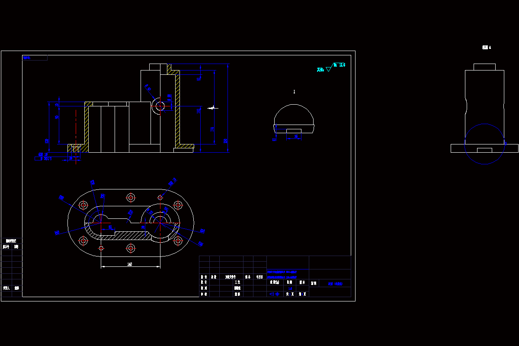
Task: Click the 年月日 header in title block
Action: [x=259, y=277]
